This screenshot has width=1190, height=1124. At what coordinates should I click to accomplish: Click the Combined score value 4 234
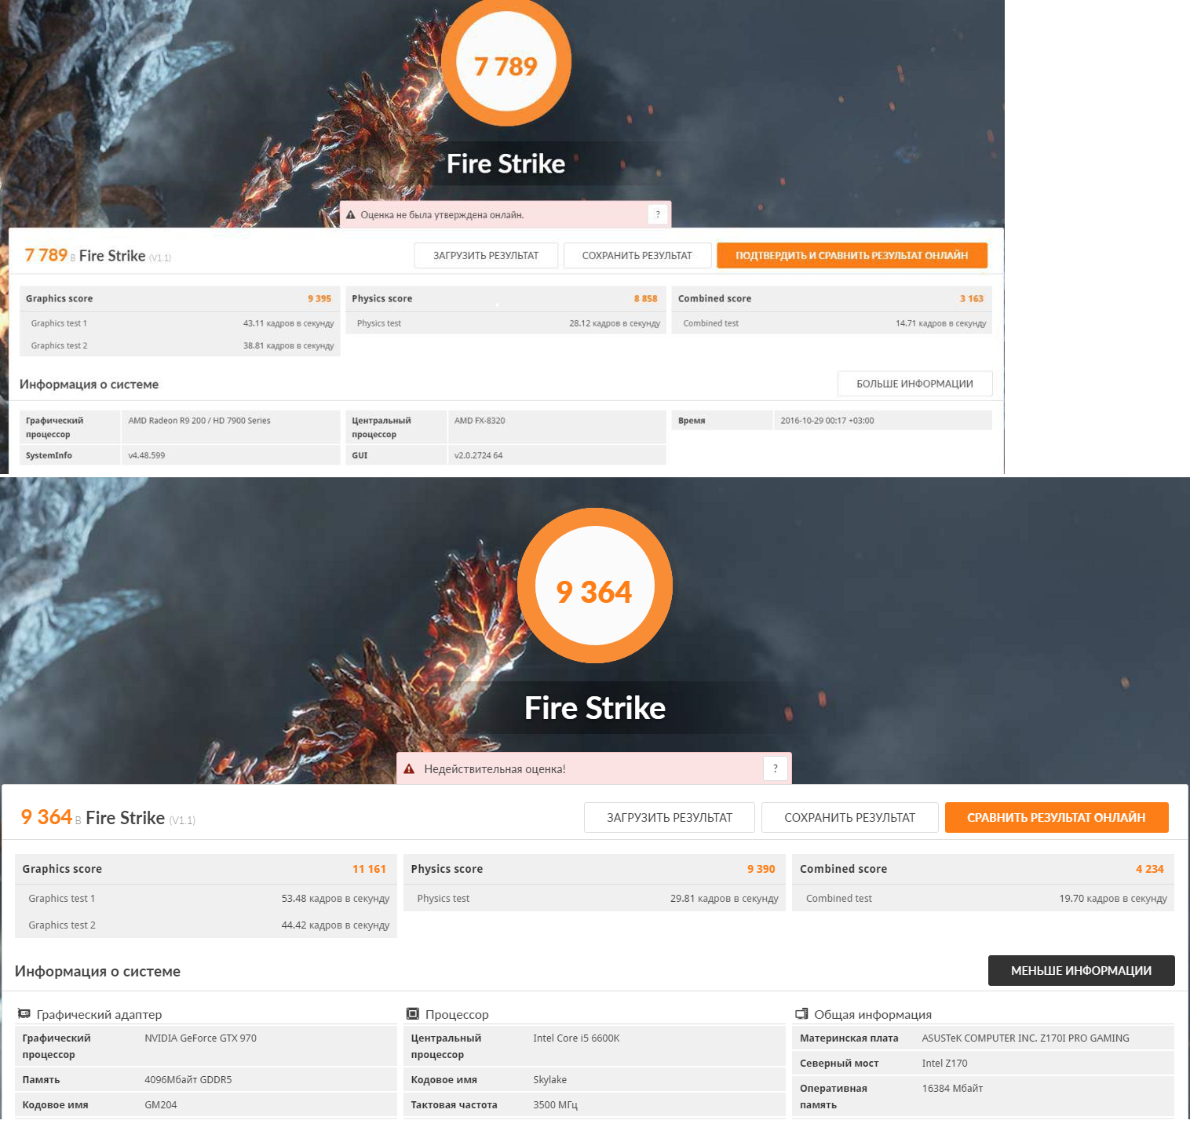[x=1149, y=869]
